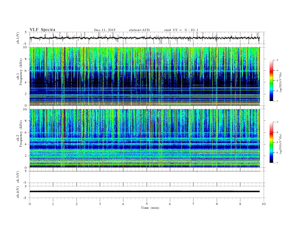Click the time axis tick label "2"
297x229 pixels.
pos(76,204)
